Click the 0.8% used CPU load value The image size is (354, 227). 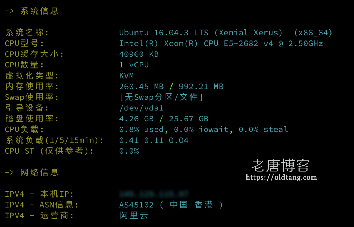[141, 129]
